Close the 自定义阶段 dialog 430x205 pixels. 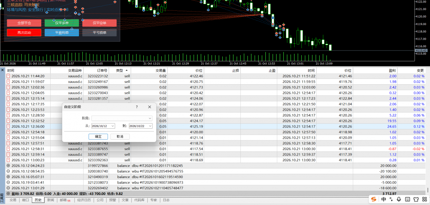[x=150, y=107]
